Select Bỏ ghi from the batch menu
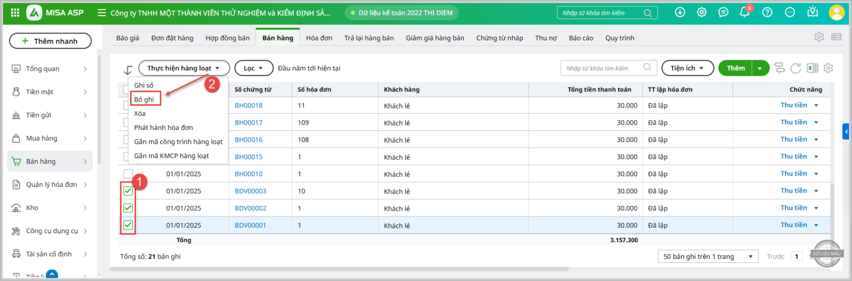Viewport: 852px width, 281px height. (144, 99)
